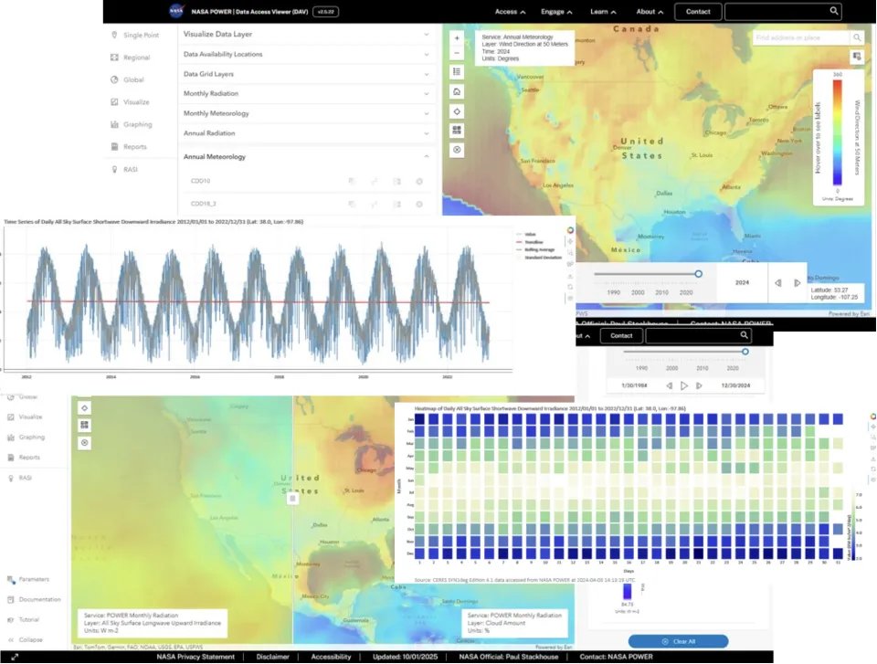Click circled X icon on the swipe map

[84, 443]
